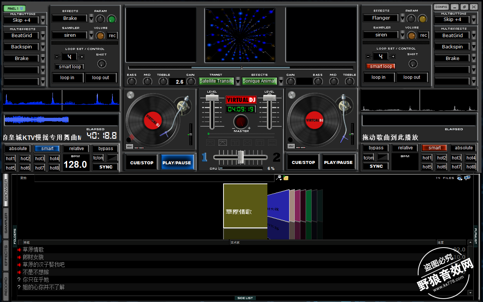Screen dimensions: 483x302
Task: Click the CONFIG button
Action: pyautogui.click(x=441, y=7)
